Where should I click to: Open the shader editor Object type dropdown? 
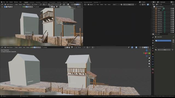[x=91, y=5]
